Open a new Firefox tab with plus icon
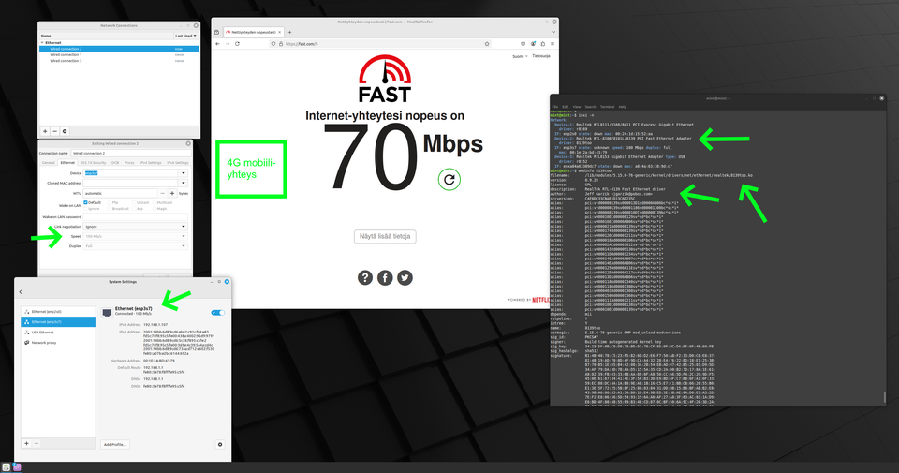The image size is (899, 473). pyautogui.click(x=289, y=32)
